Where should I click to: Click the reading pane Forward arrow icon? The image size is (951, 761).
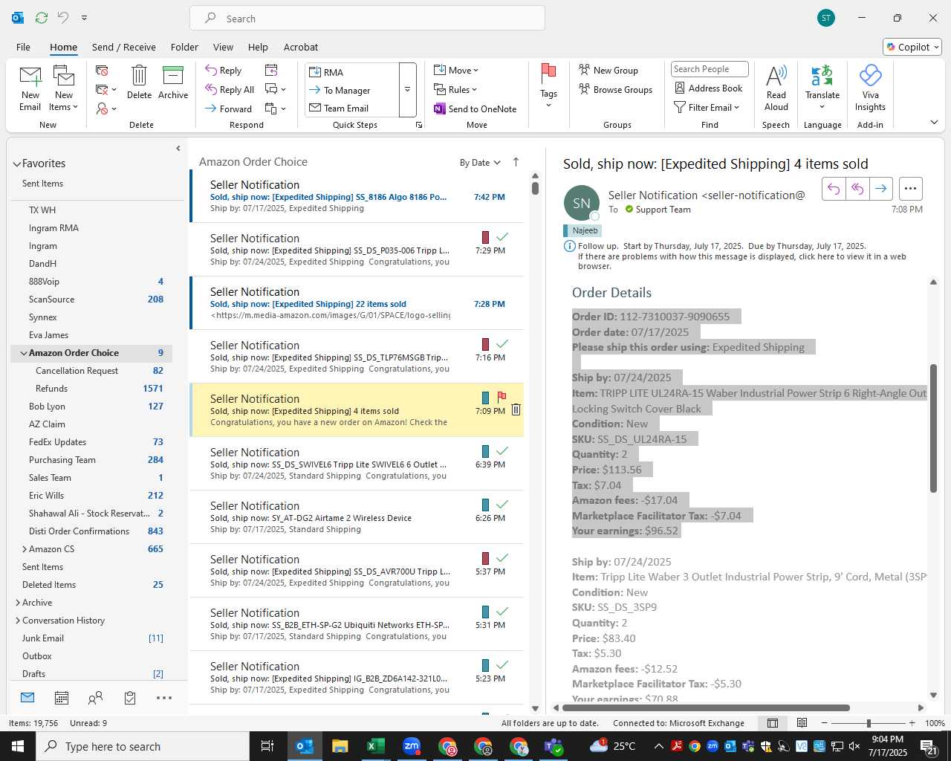[880, 189]
